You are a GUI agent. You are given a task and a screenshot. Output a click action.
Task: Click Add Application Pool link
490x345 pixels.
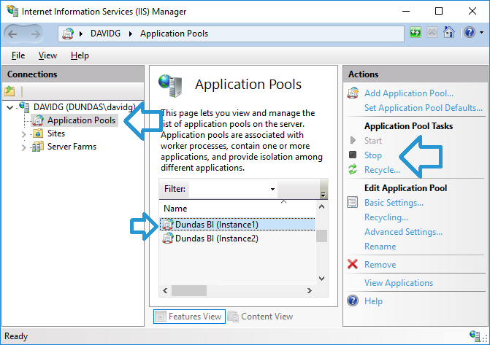tap(409, 93)
